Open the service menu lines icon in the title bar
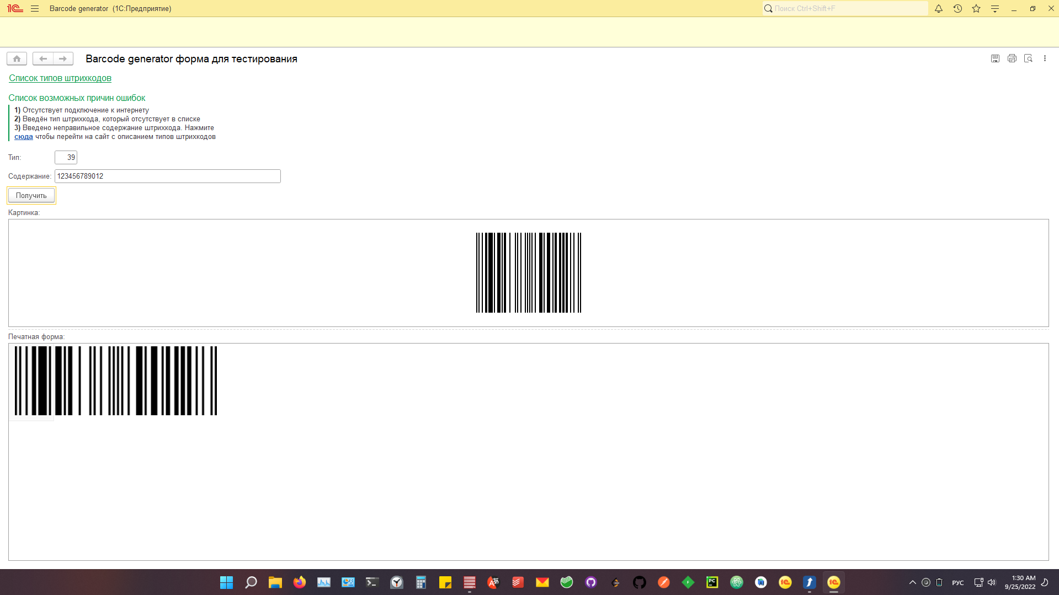 click(x=995, y=8)
